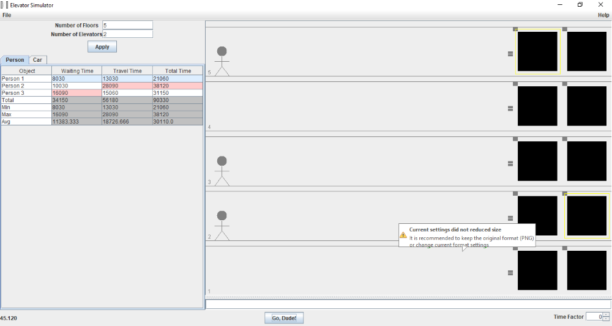Click indicator above first elevator on floor 5
The height and width of the screenshot is (326, 612).
point(515,29)
